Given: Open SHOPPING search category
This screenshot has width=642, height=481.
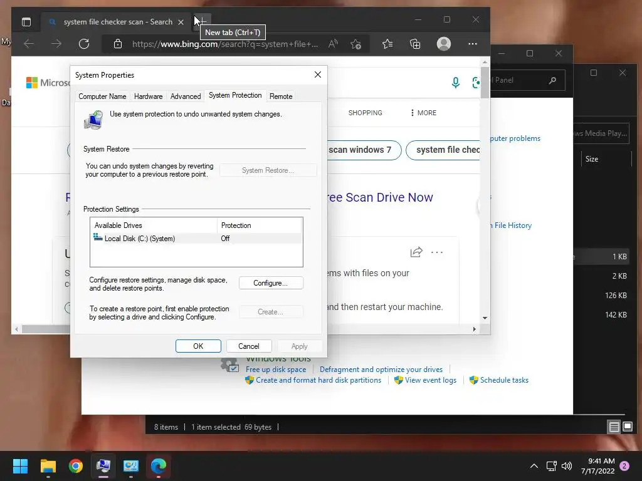Looking at the screenshot, I should (x=366, y=113).
